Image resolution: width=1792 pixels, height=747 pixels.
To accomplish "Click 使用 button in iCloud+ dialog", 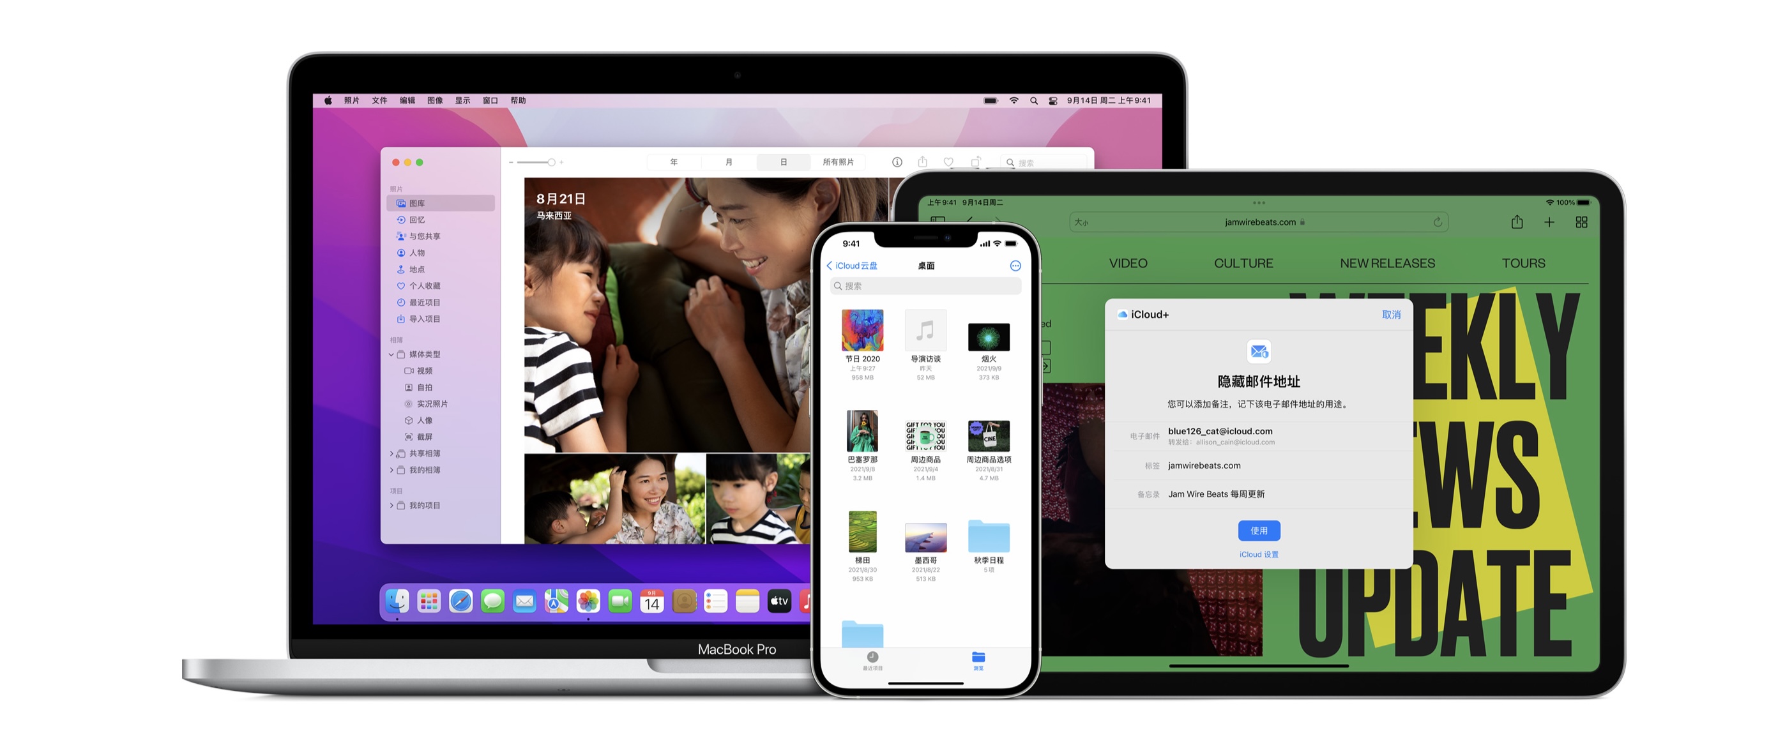I will [x=1257, y=528].
